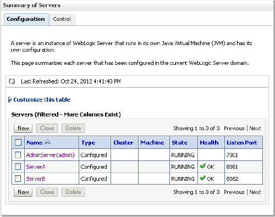Click RUNNING state in ServerB row
Viewport: 275px width, 217px height.
pyautogui.click(x=183, y=179)
